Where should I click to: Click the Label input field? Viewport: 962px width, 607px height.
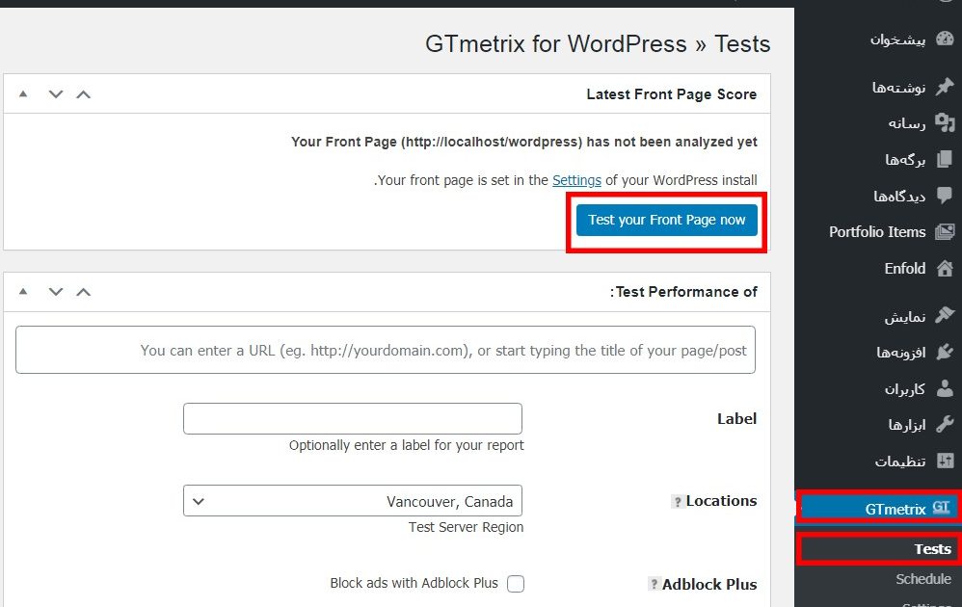353,418
